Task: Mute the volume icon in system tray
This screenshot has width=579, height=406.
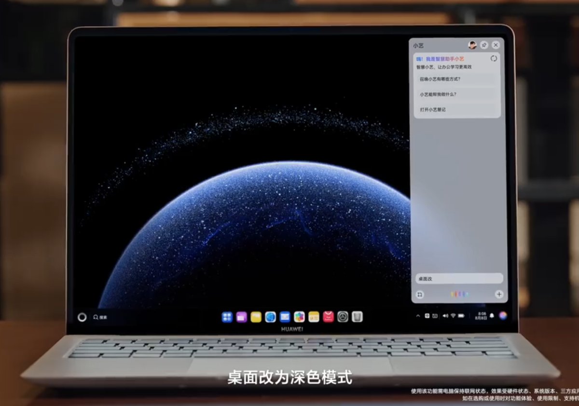Action: click(445, 316)
